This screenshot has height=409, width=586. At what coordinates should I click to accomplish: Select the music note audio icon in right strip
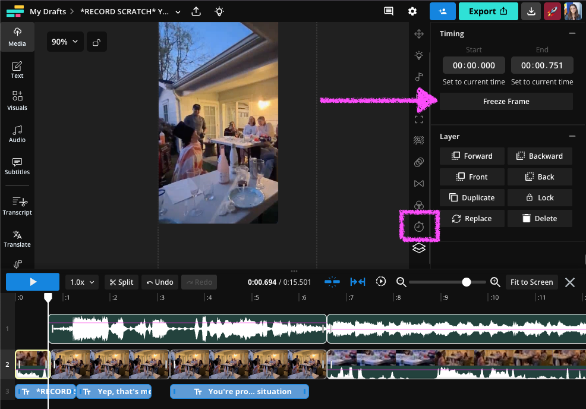point(419,77)
